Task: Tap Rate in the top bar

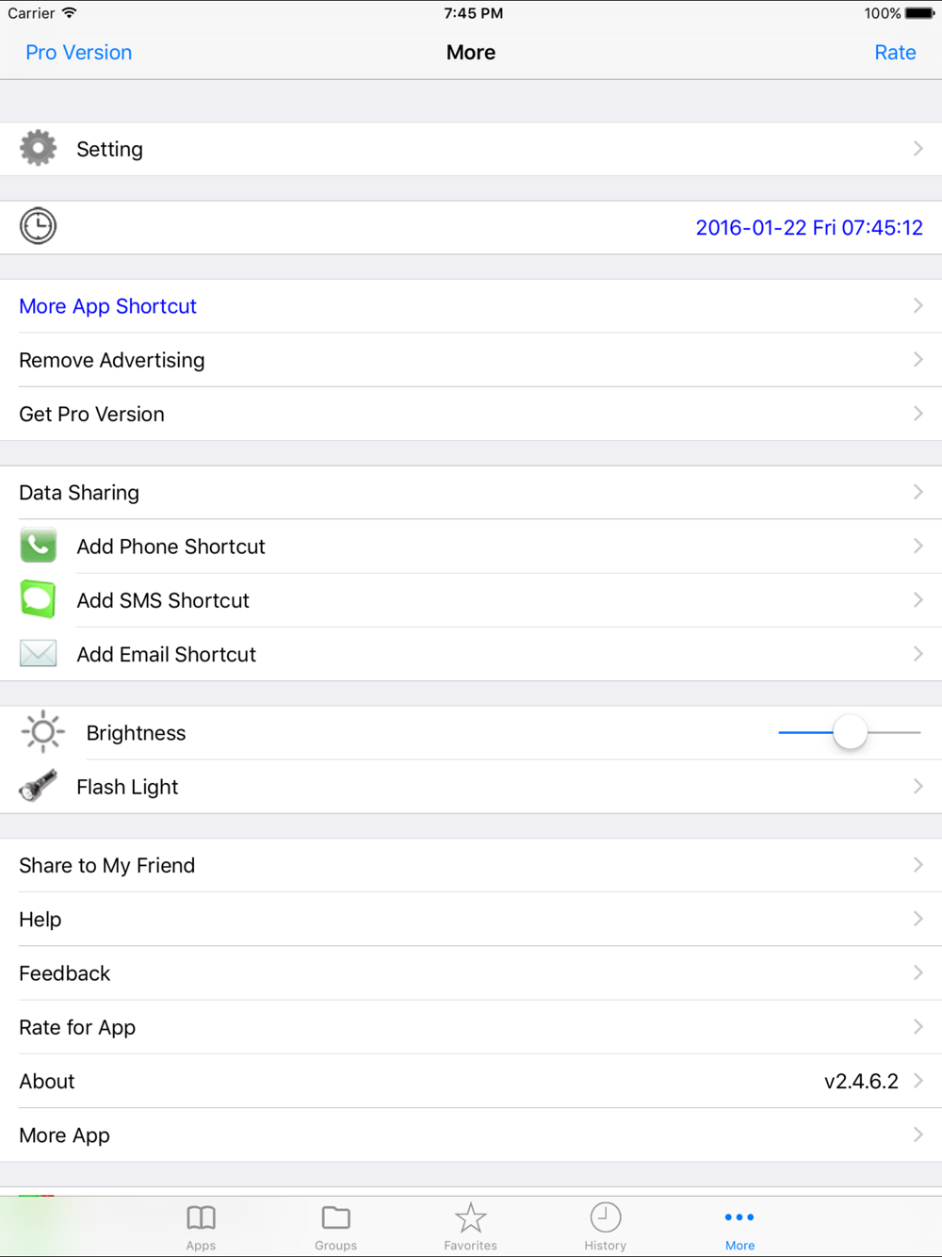Action: coord(895,53)
